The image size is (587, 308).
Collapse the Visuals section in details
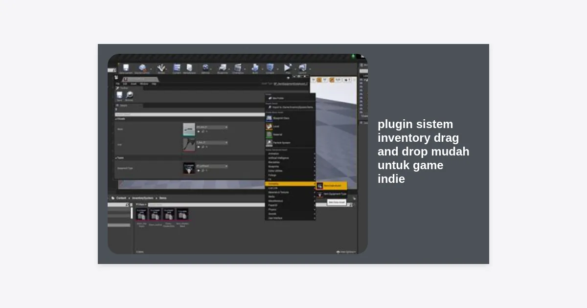tap(116, 118)
